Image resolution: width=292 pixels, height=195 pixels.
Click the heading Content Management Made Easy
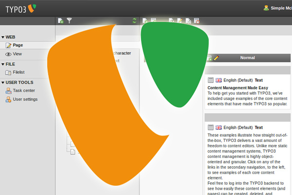pos(237,88)
